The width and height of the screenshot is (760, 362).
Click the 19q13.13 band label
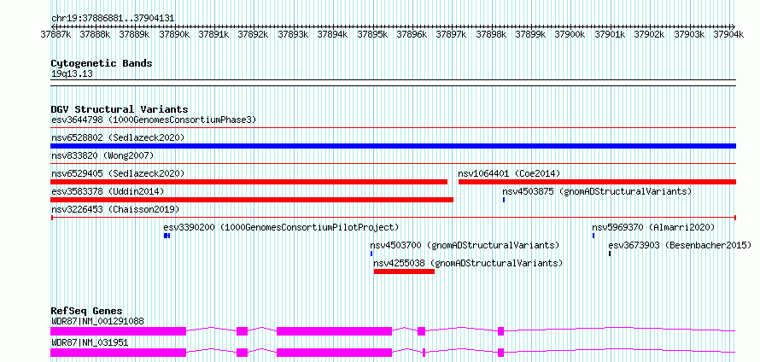click(72, 74)
